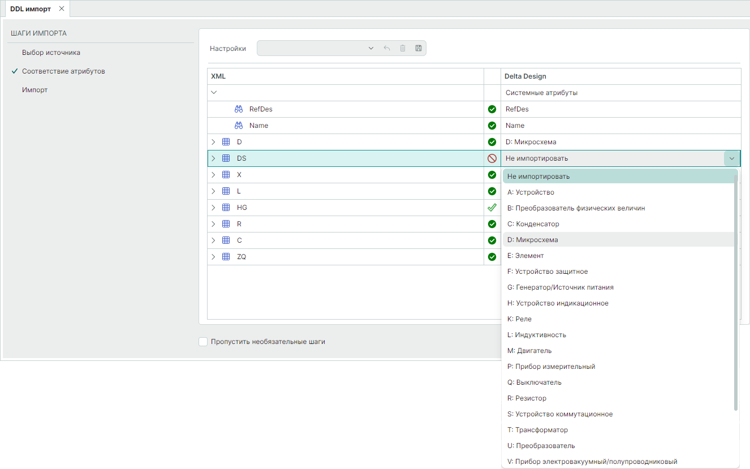Pick 'Не импортировать' in dropdown list
Viewport: 750px width, 469px height.
point(538,177)
